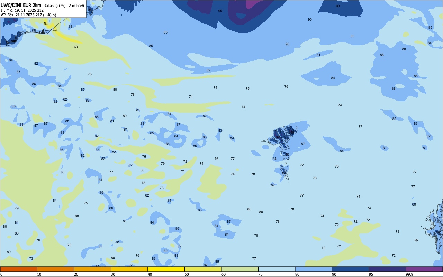Click the legend tick label '10'
The height and width of the screenshot is (277, 443).
[39, 274]
